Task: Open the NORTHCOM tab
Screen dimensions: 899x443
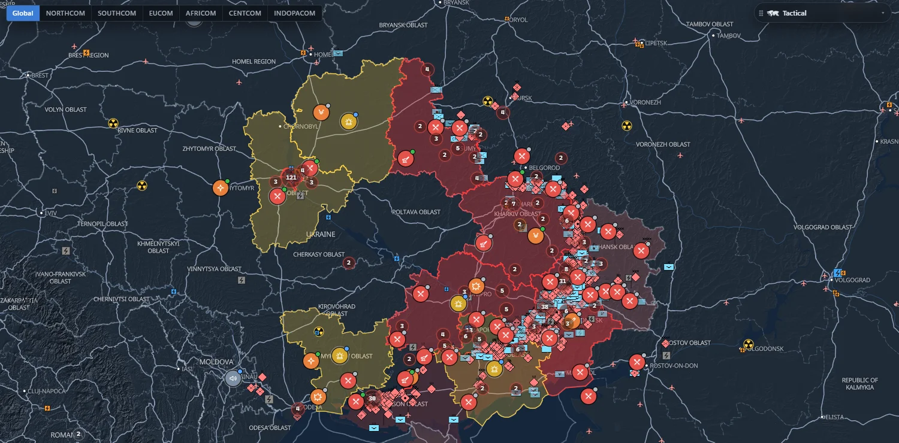Action: [65, 13]
